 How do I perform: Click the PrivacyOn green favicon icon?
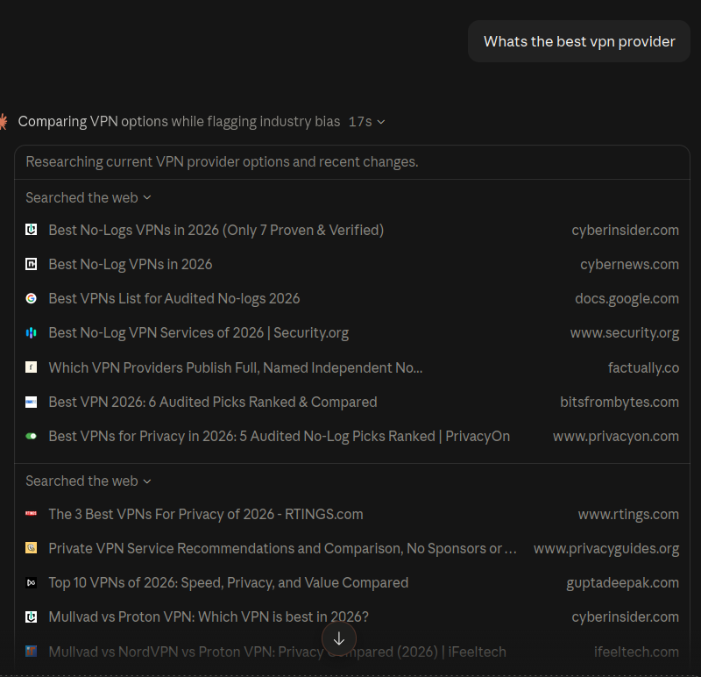(x=31, y=436)
